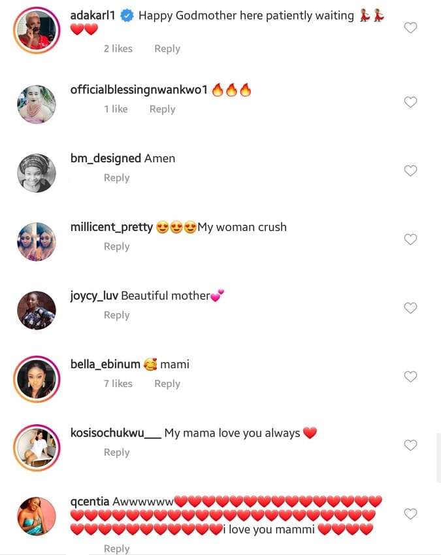Screen dimensions: 441x555
Task: Show the 2 likes on adakarl1's comment
Action: click(x=118, y=49)
